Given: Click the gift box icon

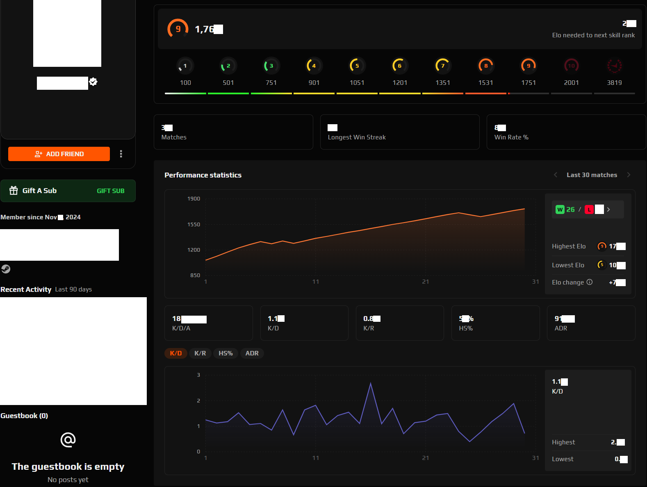Looking at the screenshot, I should 14,191.
